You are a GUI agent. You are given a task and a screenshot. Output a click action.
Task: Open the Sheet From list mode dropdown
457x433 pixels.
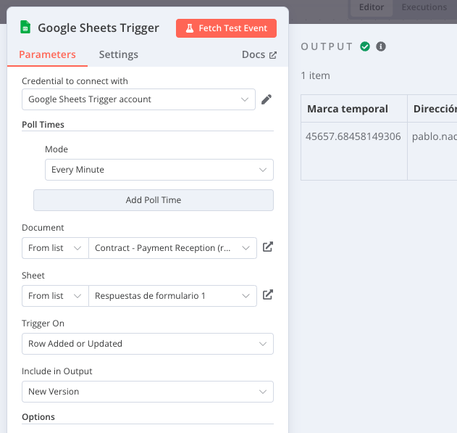point(55,296)
